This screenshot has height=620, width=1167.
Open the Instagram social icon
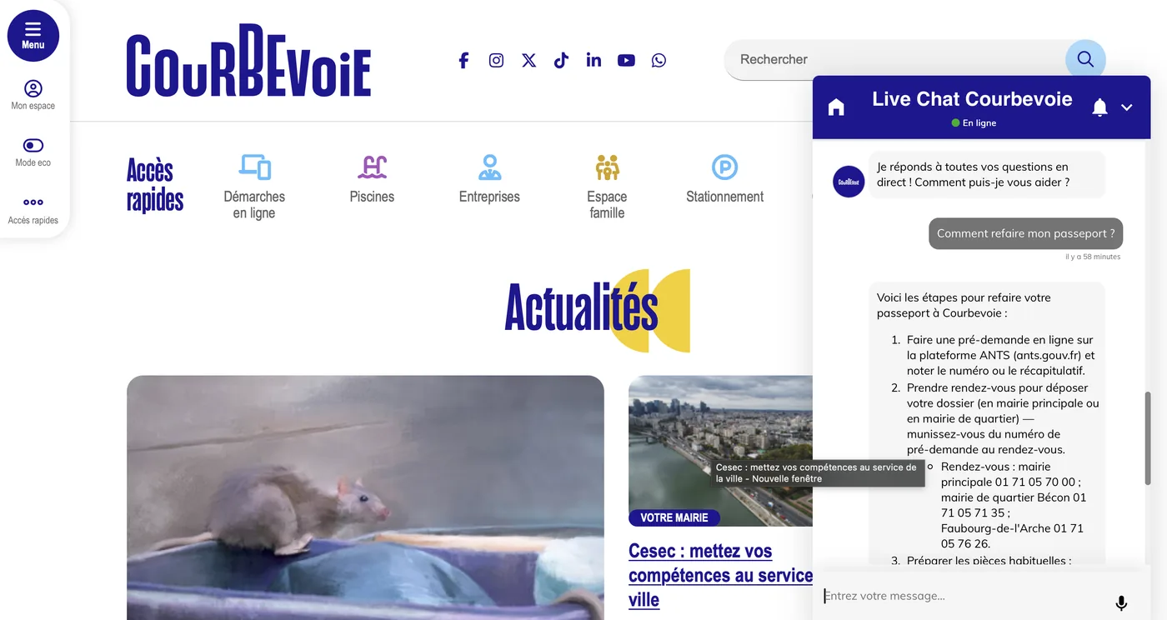[496, 60]
